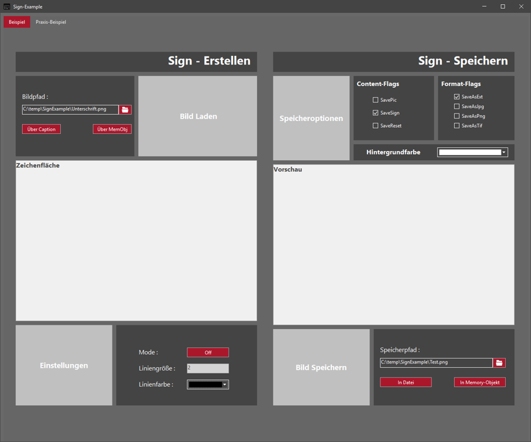Tick the SaveAsTif checkbox
Screen dimensions: 531x442
pyautogui.click(x=457, y=126)
